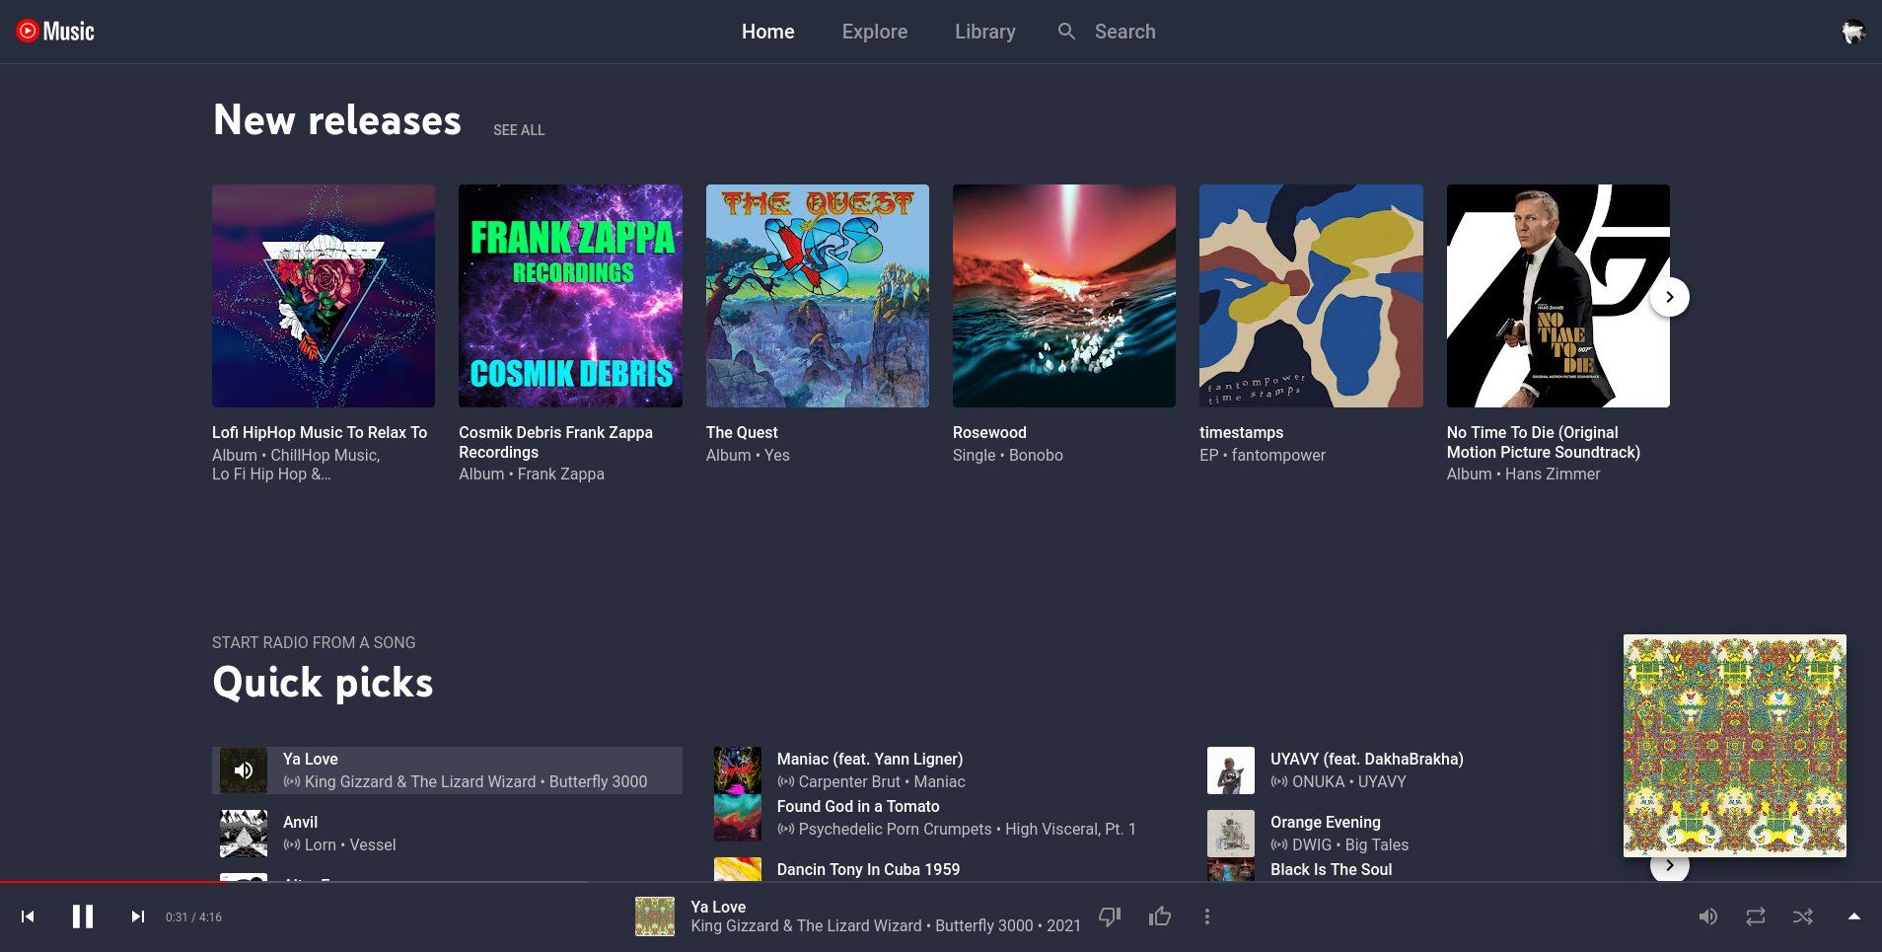Toggle shuffle mode
The image size is (1882, 952).
coord(1803,916)
